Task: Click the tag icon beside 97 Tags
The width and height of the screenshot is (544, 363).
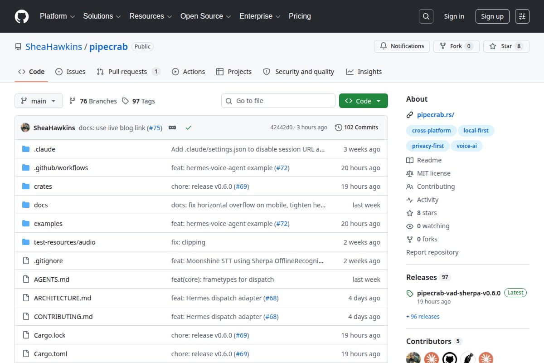Action: [126, 101]
